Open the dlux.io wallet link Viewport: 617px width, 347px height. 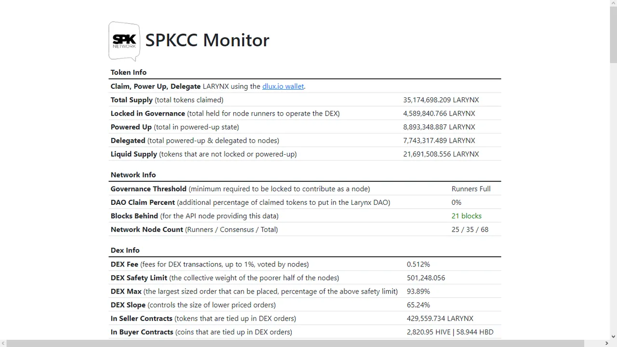coord(283,86)
